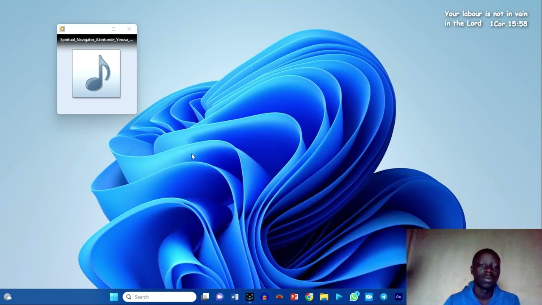This screenshot has width=542, height=305.
Task: Open Telegram from the taskbar
Action: coord(384,297)
